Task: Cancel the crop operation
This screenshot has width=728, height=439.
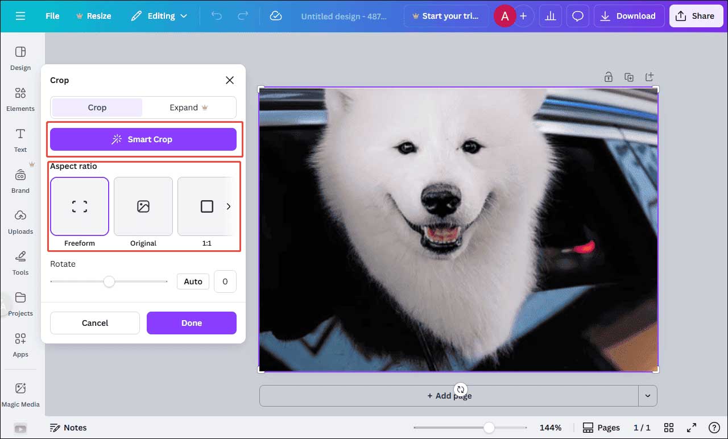Action: coord(94,322)
